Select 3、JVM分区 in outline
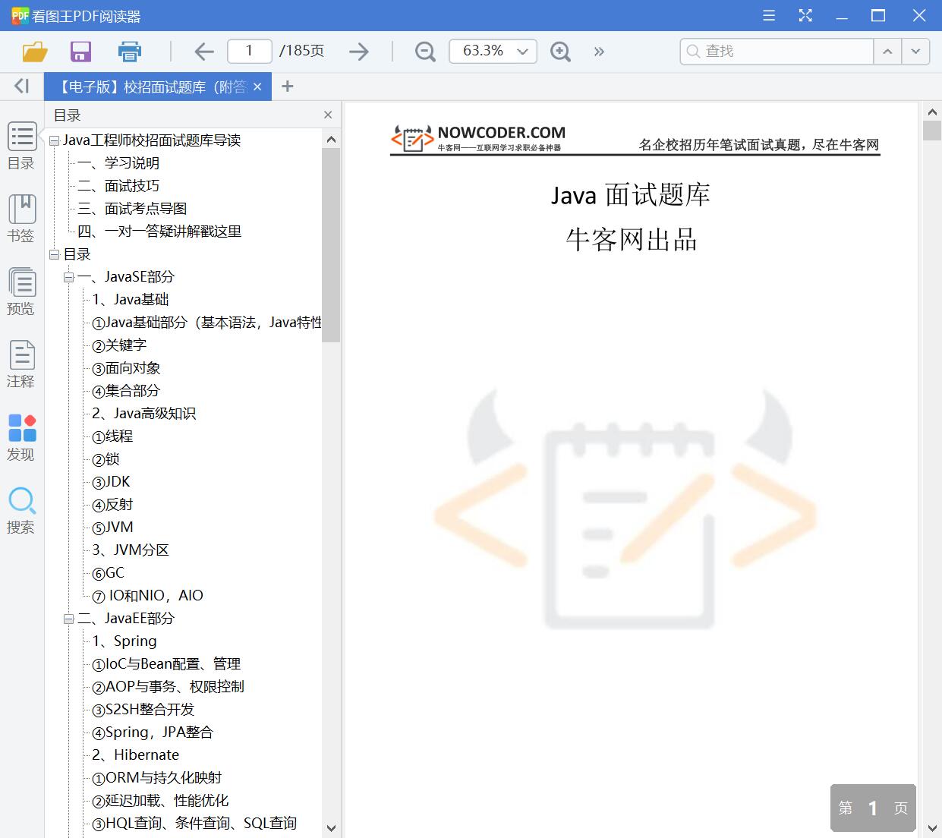The width and height of the screenshot is (942, 838). click(131, 550)
